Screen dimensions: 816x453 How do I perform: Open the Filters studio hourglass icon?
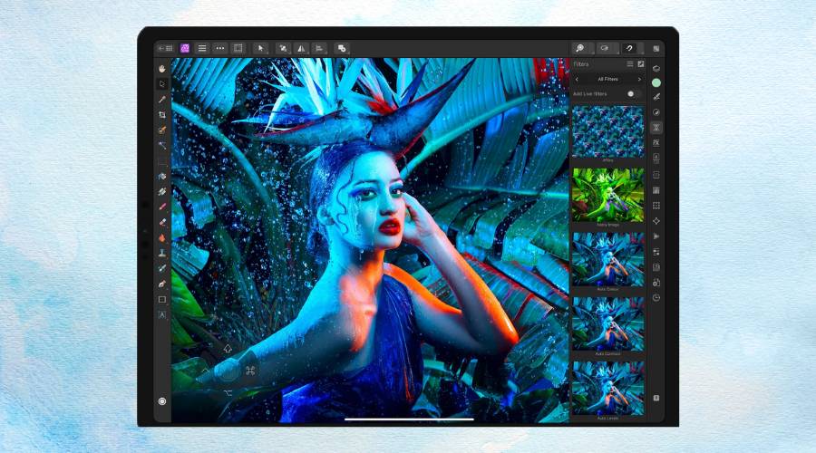pyautogui.click(x=656, y=128)
